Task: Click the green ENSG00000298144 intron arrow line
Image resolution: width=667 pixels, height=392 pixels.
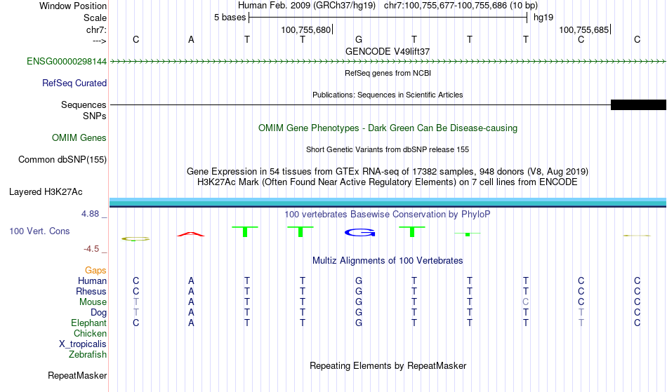Action: point(388,62)
